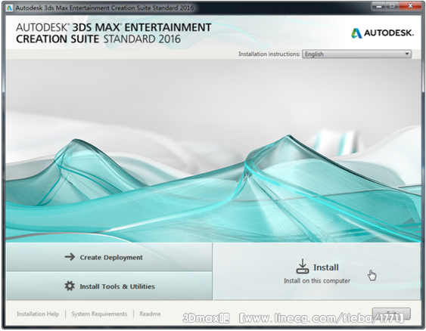Close the installer window

[x=411, y=6]
